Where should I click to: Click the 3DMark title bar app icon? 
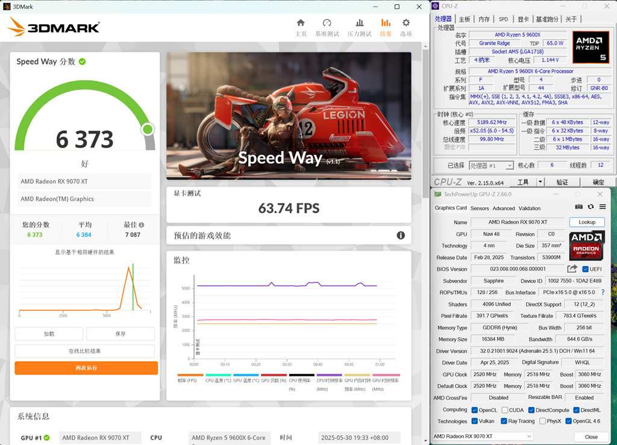pyautogui.click(x=6, y=7)
